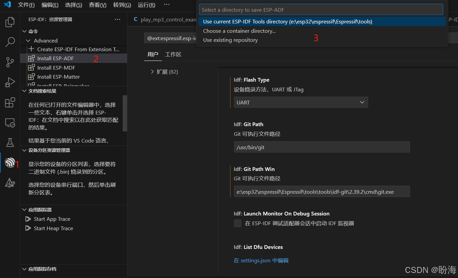Click the Start Heap Trace play icon
Viewport: 458px width, 278px height.
[28, 228]
